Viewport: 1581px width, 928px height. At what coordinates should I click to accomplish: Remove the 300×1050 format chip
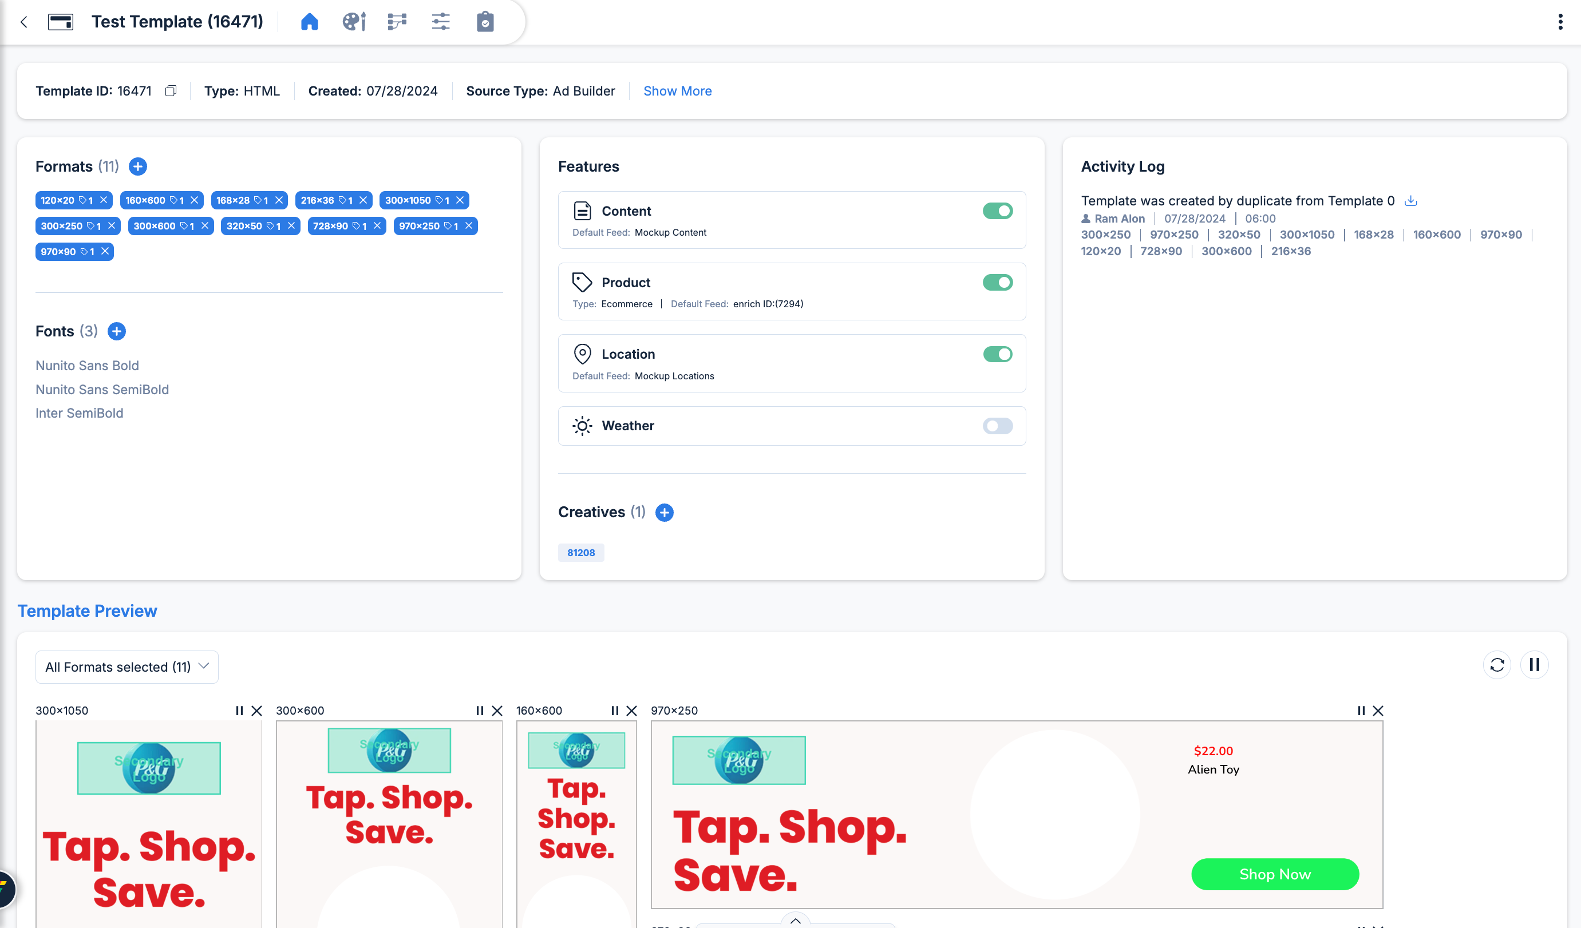[x=460, y=200]
